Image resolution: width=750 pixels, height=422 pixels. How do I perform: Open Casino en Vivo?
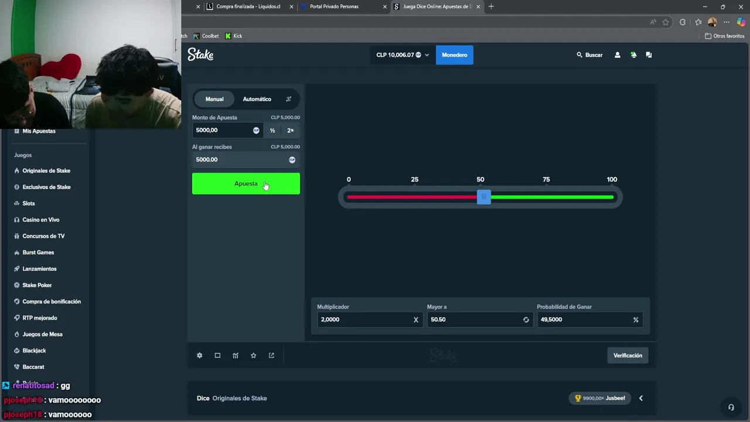(x=41, y=220)
